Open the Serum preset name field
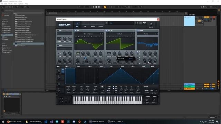This screenshot has height=124, width=221. [x=121, y=23]
